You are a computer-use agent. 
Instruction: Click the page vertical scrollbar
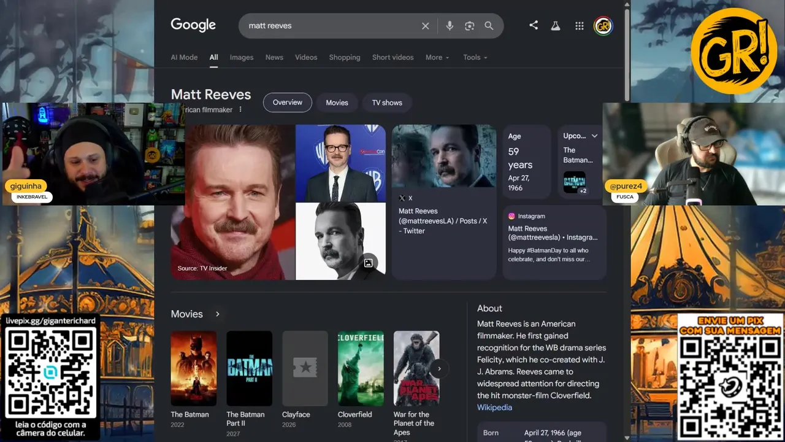click(x=626, y=55)
